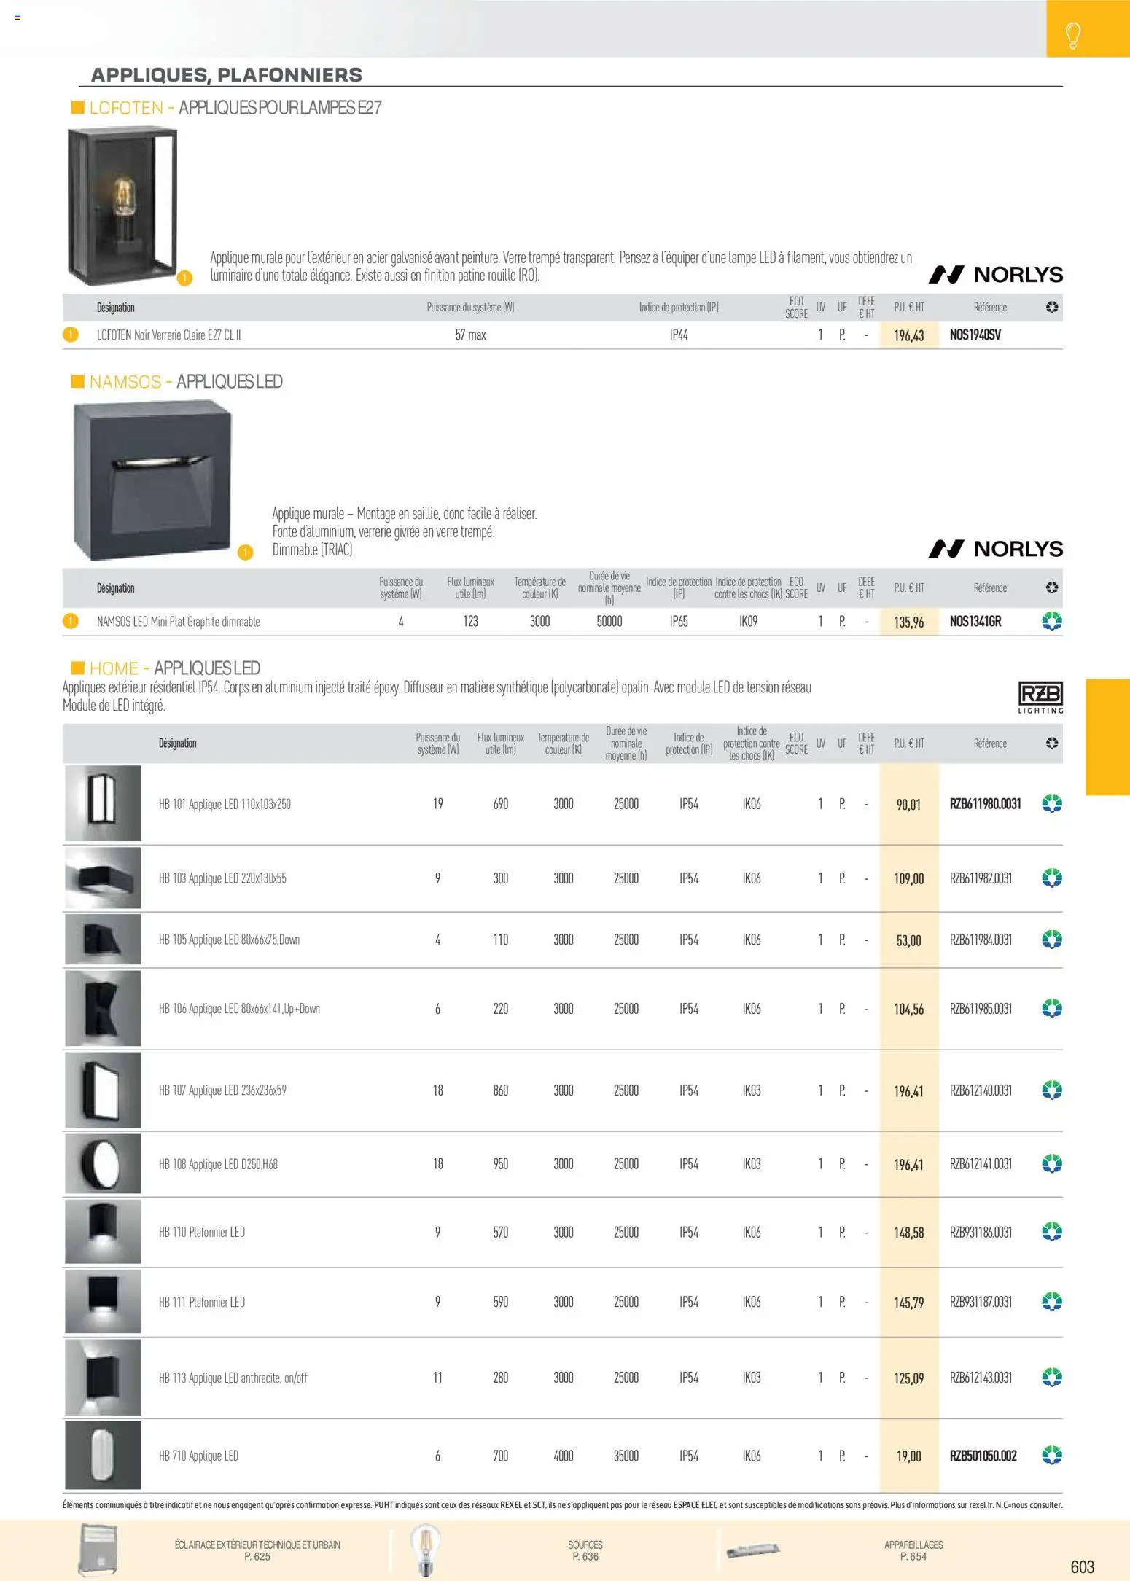Viewport: 1130px width, 1581px height.
Task: Open the Sources P. 636 footer link
Action: point(585,1550)
